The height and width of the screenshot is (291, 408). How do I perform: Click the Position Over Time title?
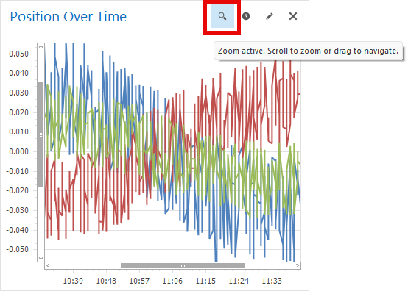(x=68, y=17)
